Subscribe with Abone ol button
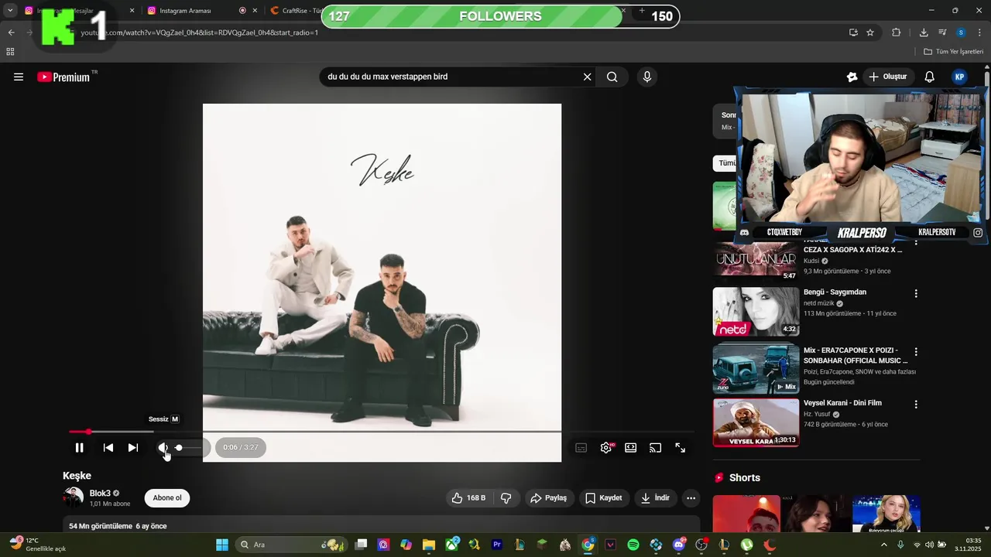This screenshot has width=991, height=557. pos(167,498)
